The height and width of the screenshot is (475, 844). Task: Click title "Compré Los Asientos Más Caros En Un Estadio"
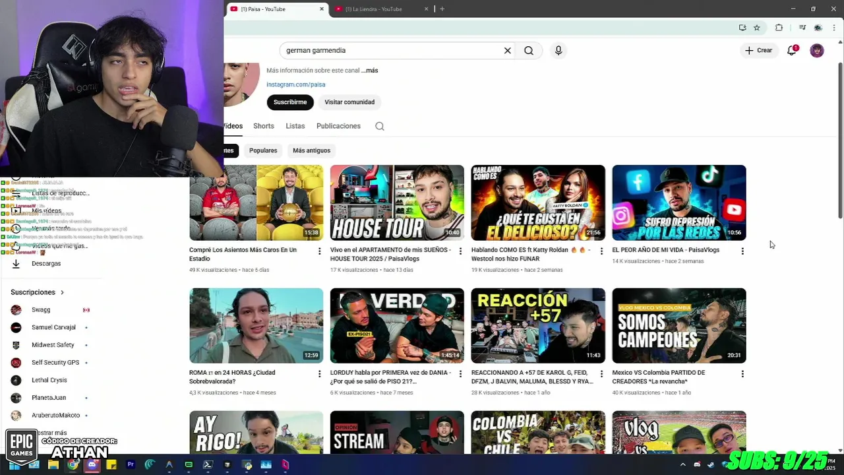(x=243, y=254)
